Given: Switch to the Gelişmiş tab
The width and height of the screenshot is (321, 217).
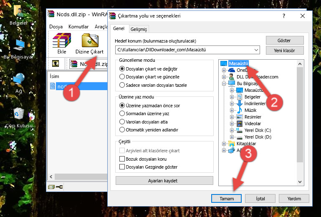Looking at the screenshot, I should coord(139,29).
